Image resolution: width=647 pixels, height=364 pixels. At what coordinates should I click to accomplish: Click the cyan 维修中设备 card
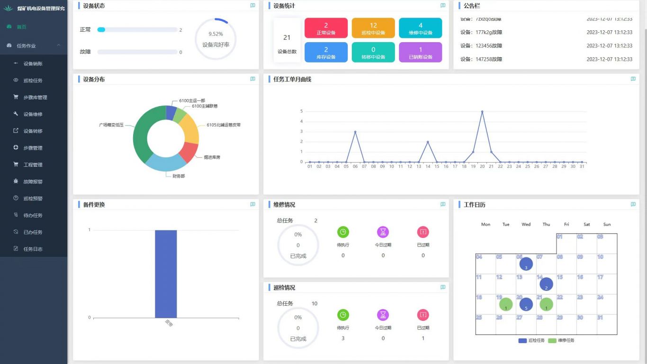tap(421, 28)
